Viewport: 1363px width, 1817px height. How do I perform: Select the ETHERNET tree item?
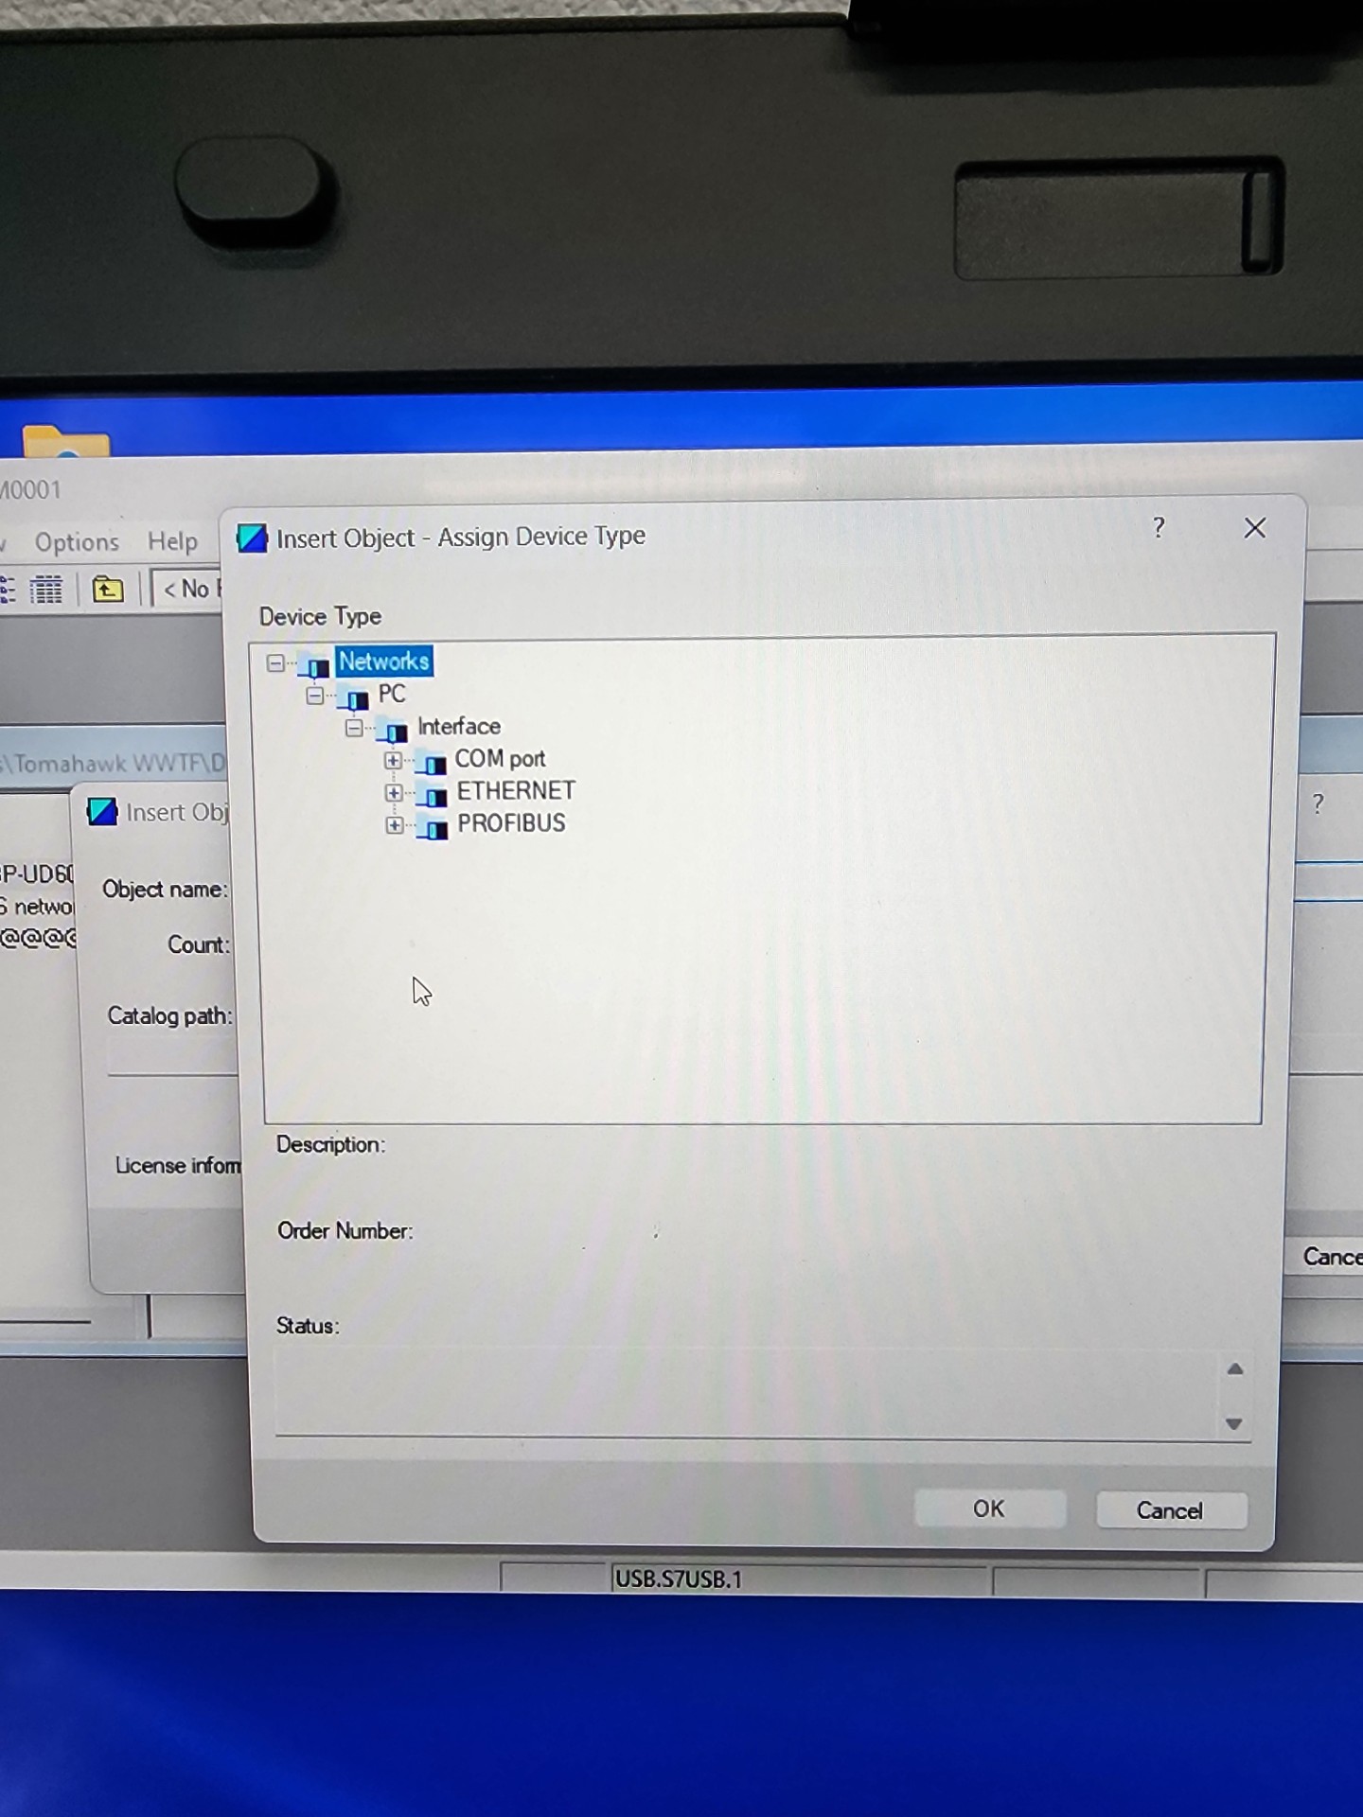(x=516, y=791)
